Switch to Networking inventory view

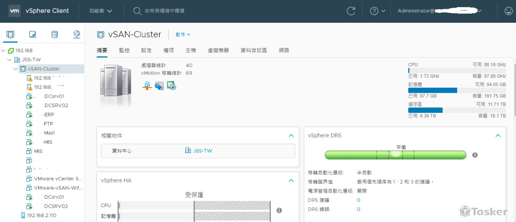coord(77,34)
